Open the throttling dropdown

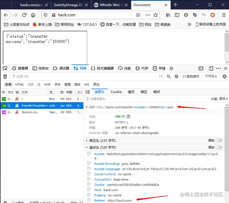(x=211, y=76)
